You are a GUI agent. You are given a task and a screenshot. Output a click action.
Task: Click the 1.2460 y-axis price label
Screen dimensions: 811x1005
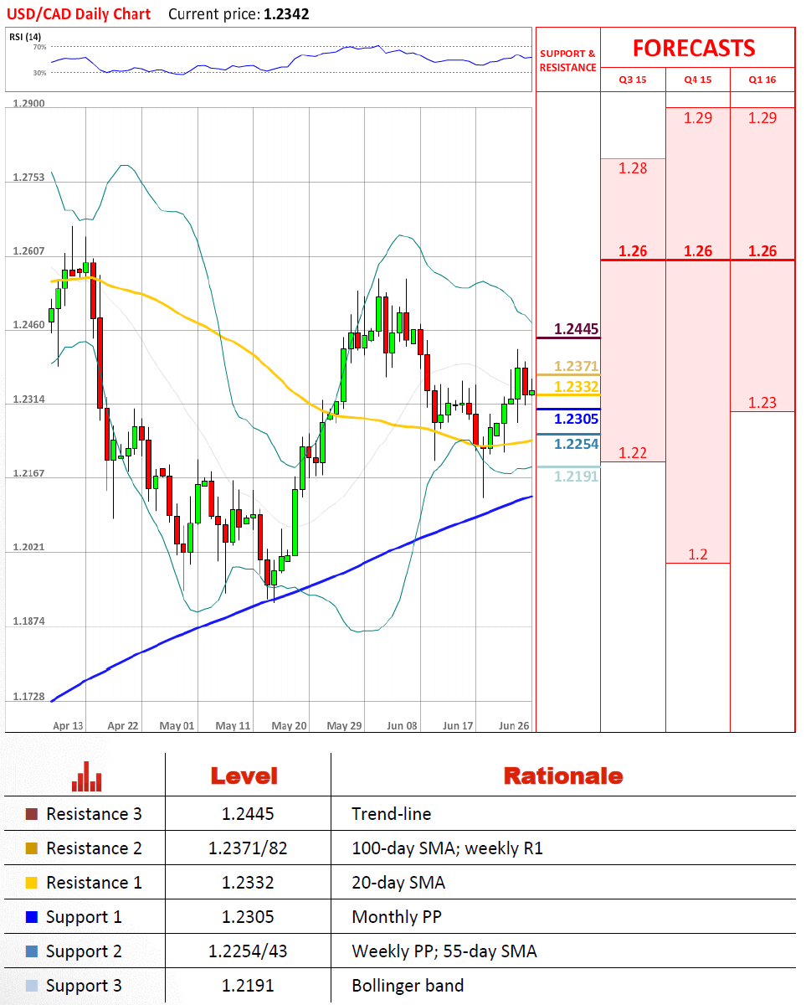[x=28, y=325]
